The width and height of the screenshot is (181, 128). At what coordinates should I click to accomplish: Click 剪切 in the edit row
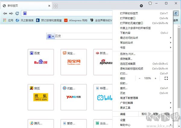pos(144,114)
